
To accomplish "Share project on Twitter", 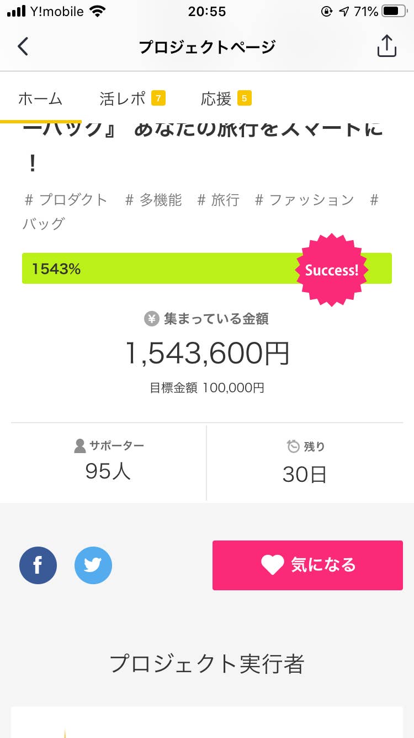I will (93, 565).
